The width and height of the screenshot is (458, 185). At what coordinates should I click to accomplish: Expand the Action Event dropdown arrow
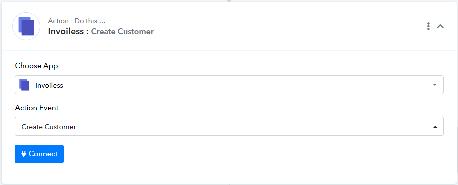click(435, 127)
